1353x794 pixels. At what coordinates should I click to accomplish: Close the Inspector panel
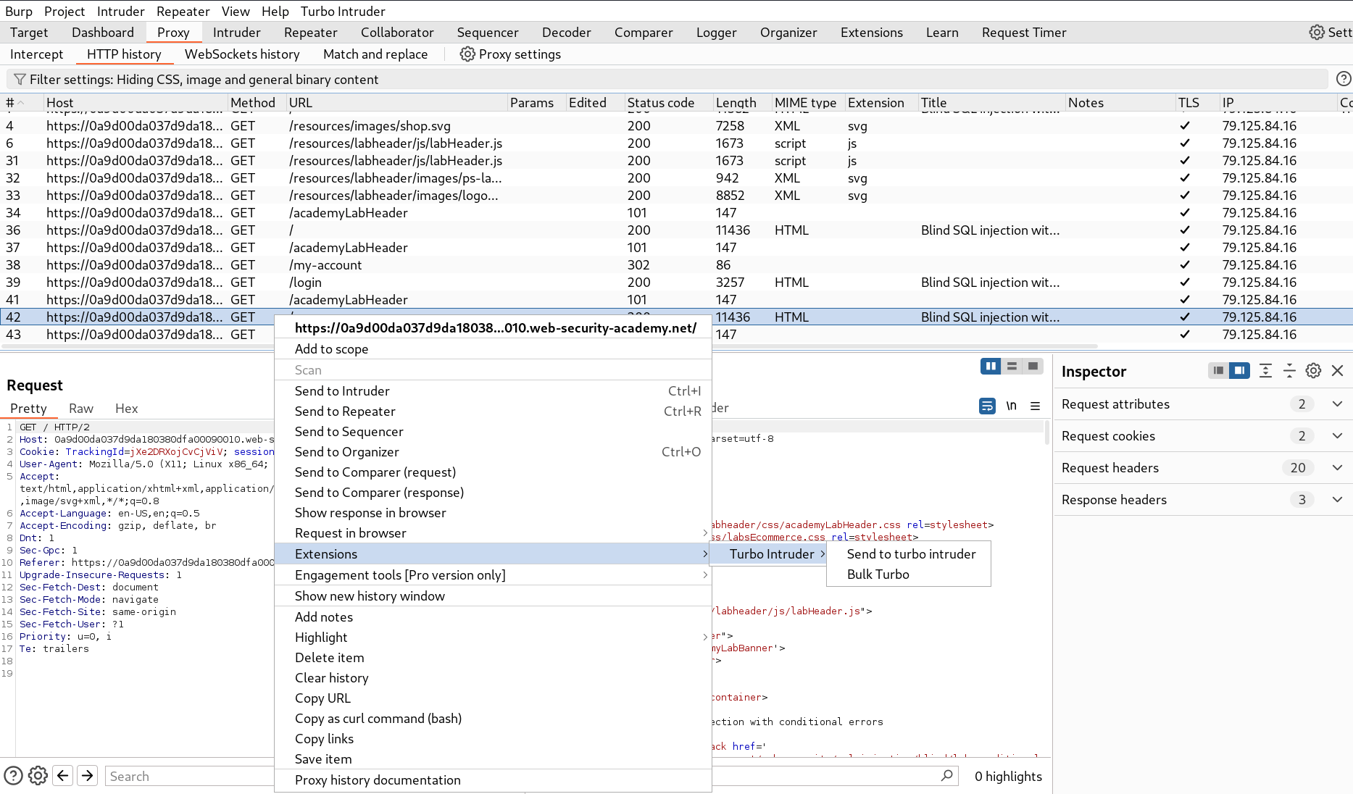point(1338,371)
